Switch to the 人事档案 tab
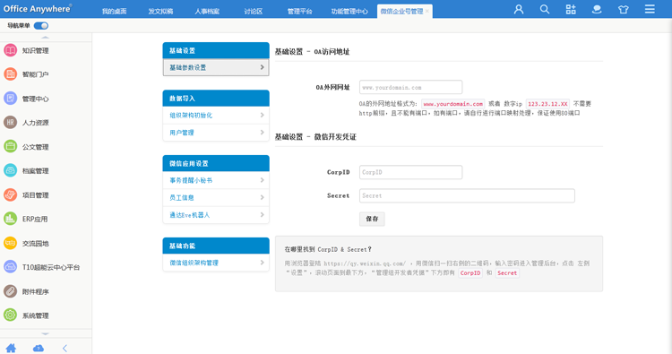Image resolution: width=672 pixels, height=354 pixels. [207, 12]
